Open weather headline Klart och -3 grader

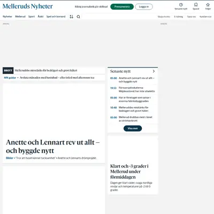tap(129, 172)
